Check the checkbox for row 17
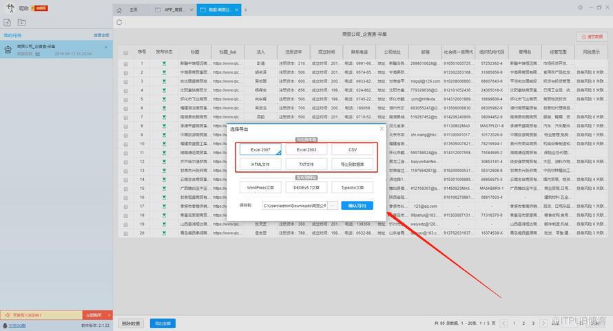The image size is (613, 331). coord(125,206)
